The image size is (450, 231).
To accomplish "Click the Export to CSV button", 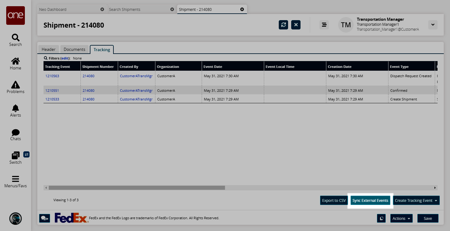I will pos(334,200).
